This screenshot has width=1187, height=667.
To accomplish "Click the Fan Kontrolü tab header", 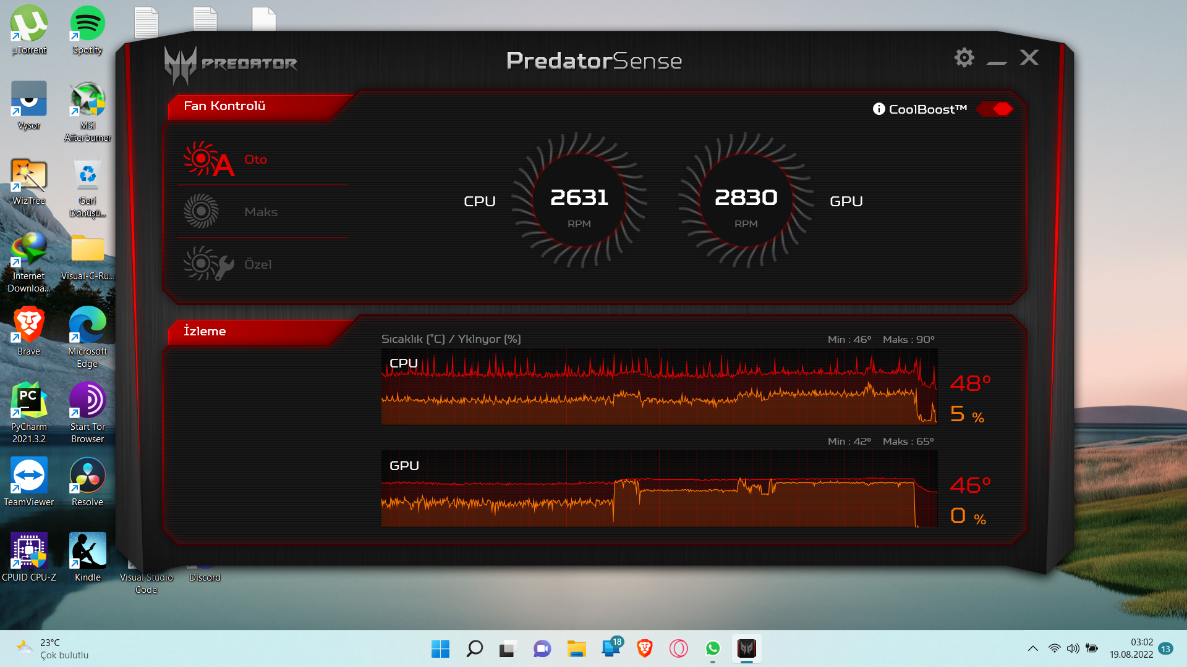I will pyautogui.click(x=224, y=106).
